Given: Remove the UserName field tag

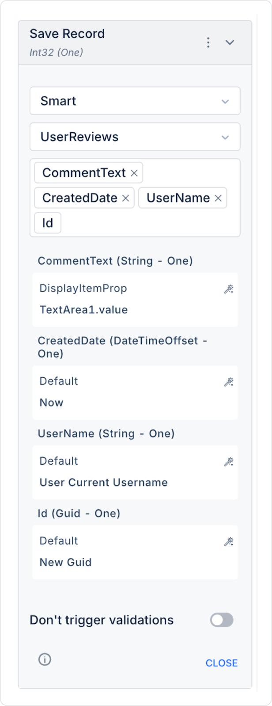Looking at the screenshot, I should (x=218, y=199).
